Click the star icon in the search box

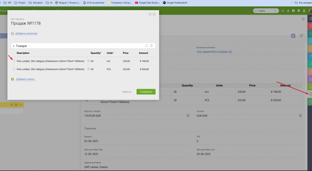tap(275, 11)
